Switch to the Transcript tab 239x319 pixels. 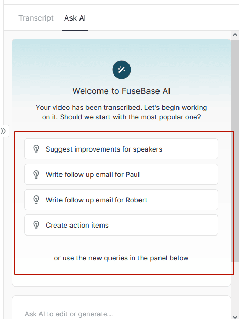pos(36,18)
